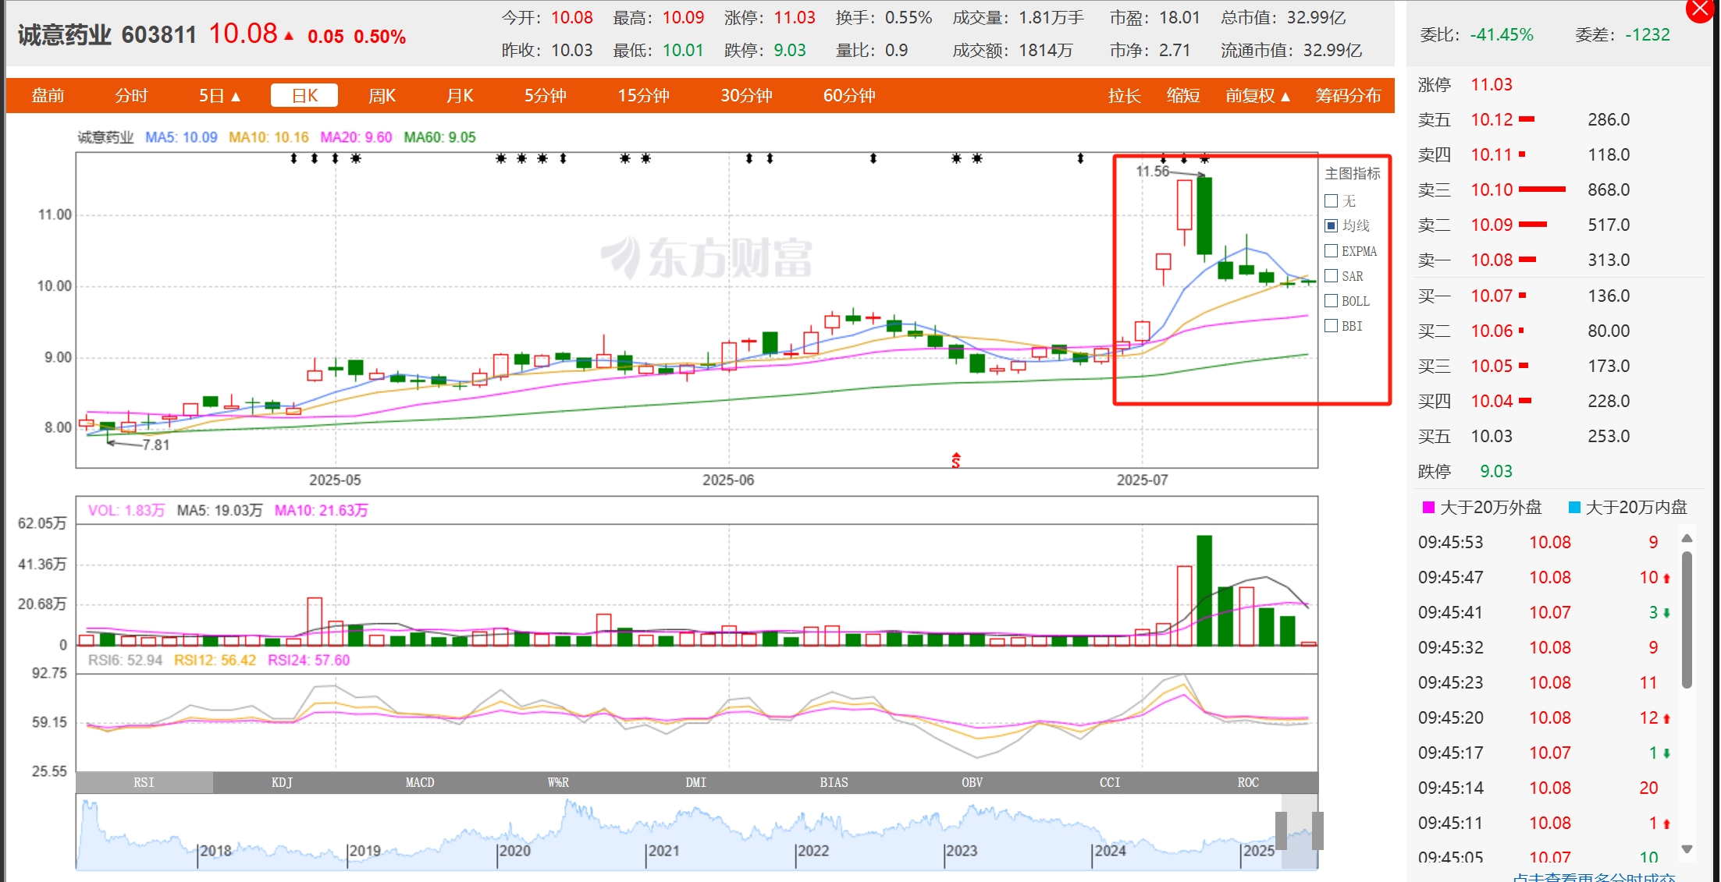The image size is (1721, 882).
Task: Click the magenta 大于20万外盘 legend swatch
Action: (1428, 508)
